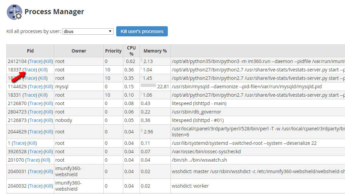Trace the perl process 2044629
345x194 pixels.
[x=34, y=131]
